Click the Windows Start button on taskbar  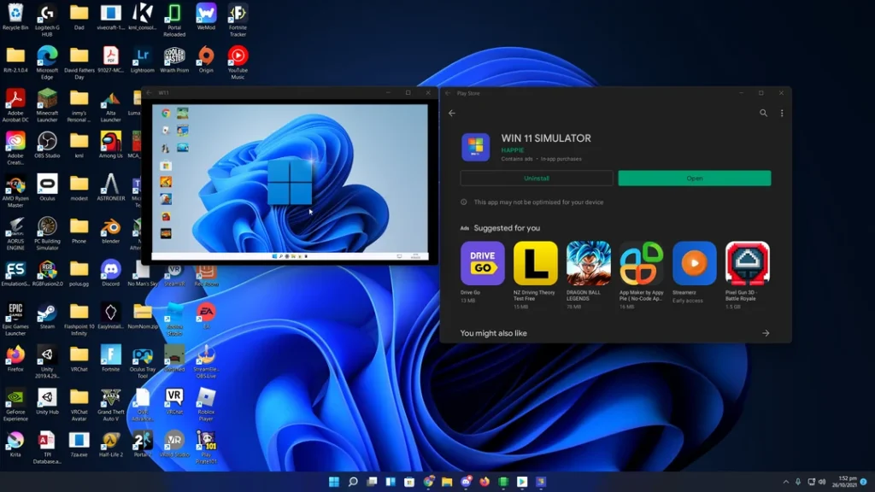332,483
